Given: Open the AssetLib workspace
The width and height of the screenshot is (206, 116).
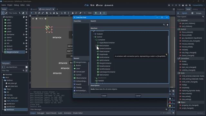Looking at the screenshot, I should click(109, 5).
